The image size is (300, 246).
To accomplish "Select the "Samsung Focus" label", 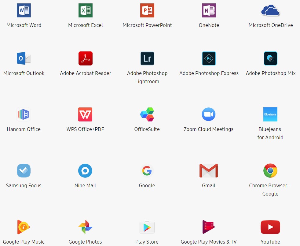I will tap(24, 185).
